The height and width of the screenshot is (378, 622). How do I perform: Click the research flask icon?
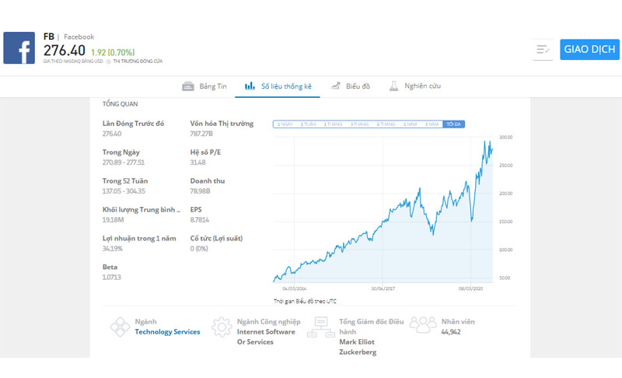[393, 86]
